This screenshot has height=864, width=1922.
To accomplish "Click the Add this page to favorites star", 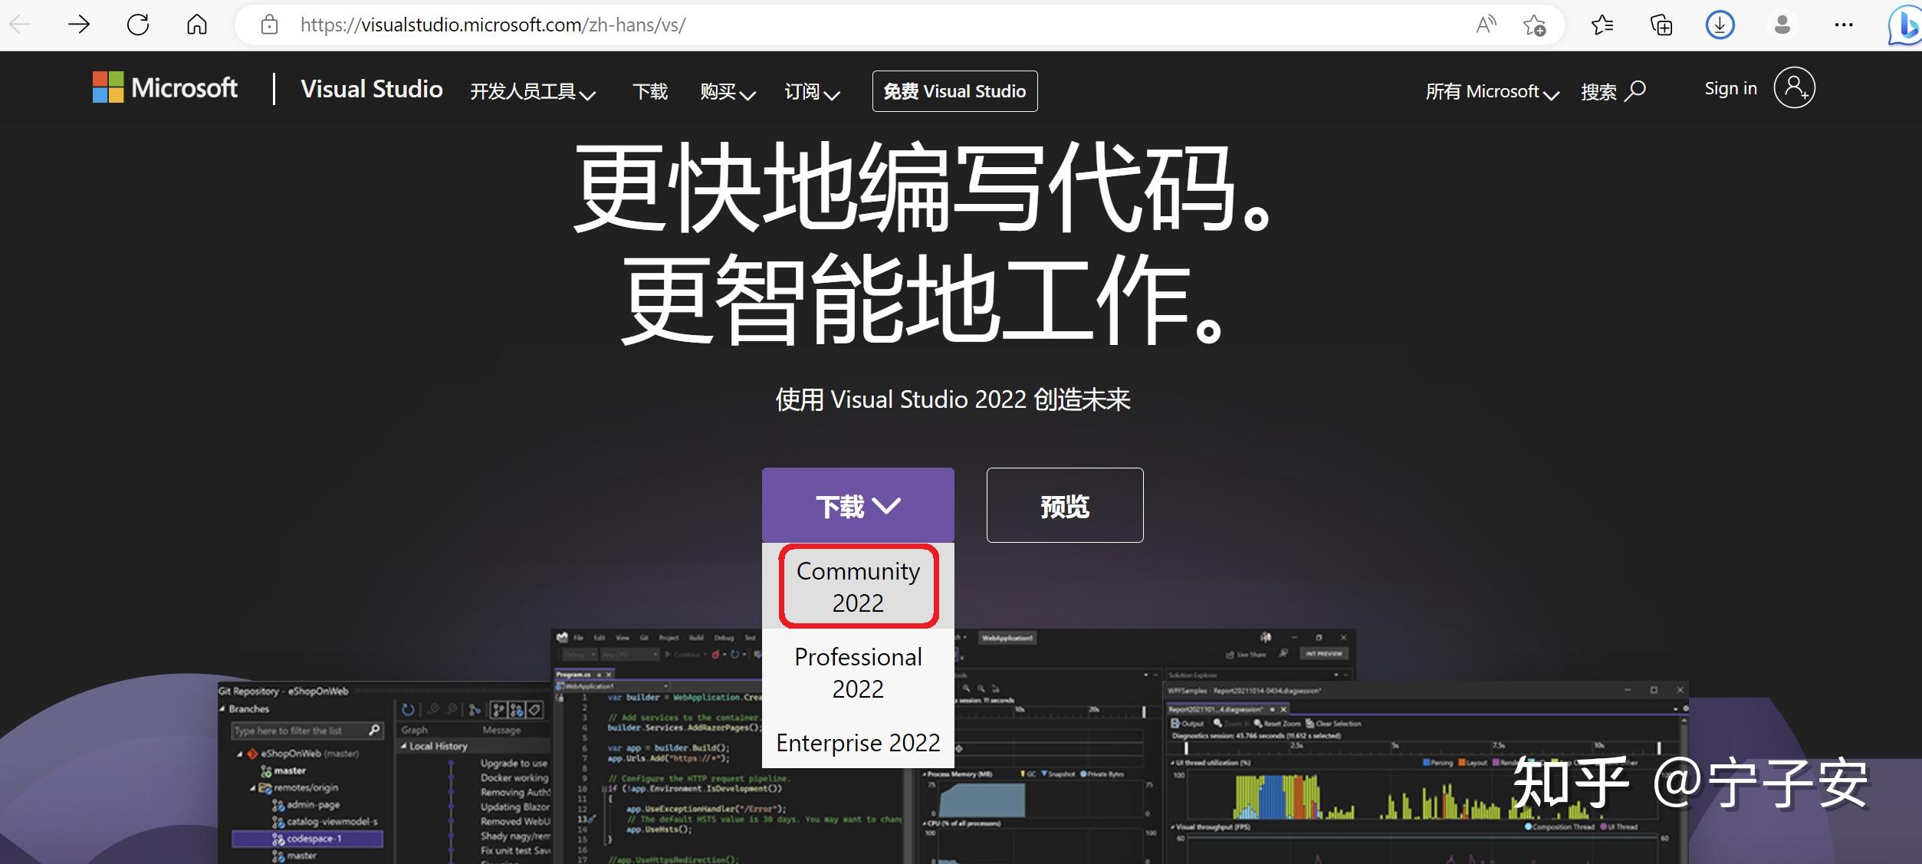I will tap(1535, 25).
